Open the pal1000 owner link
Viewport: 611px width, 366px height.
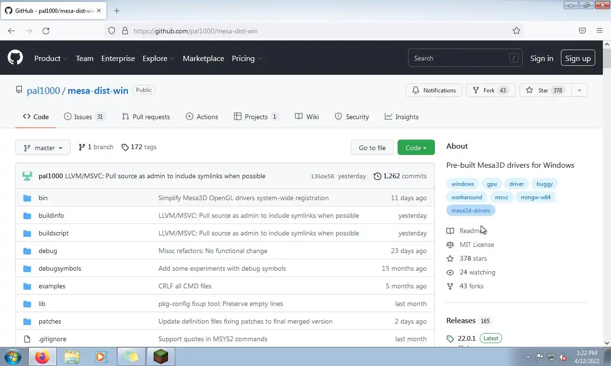coord(43,91)
